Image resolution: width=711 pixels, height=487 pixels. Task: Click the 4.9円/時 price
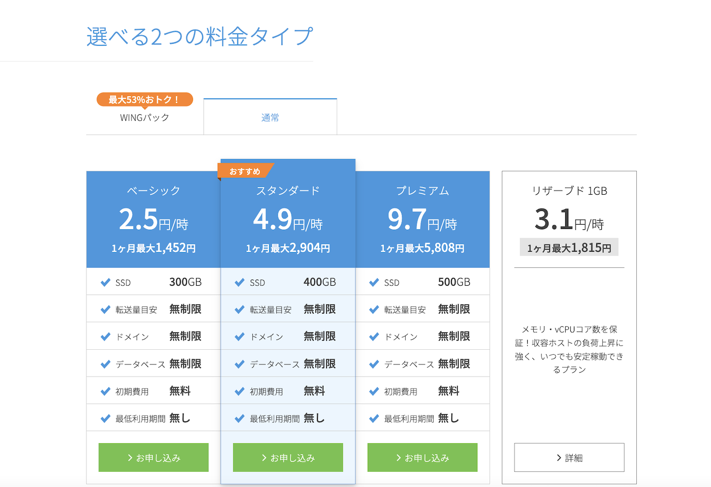[x=288, y=219]
